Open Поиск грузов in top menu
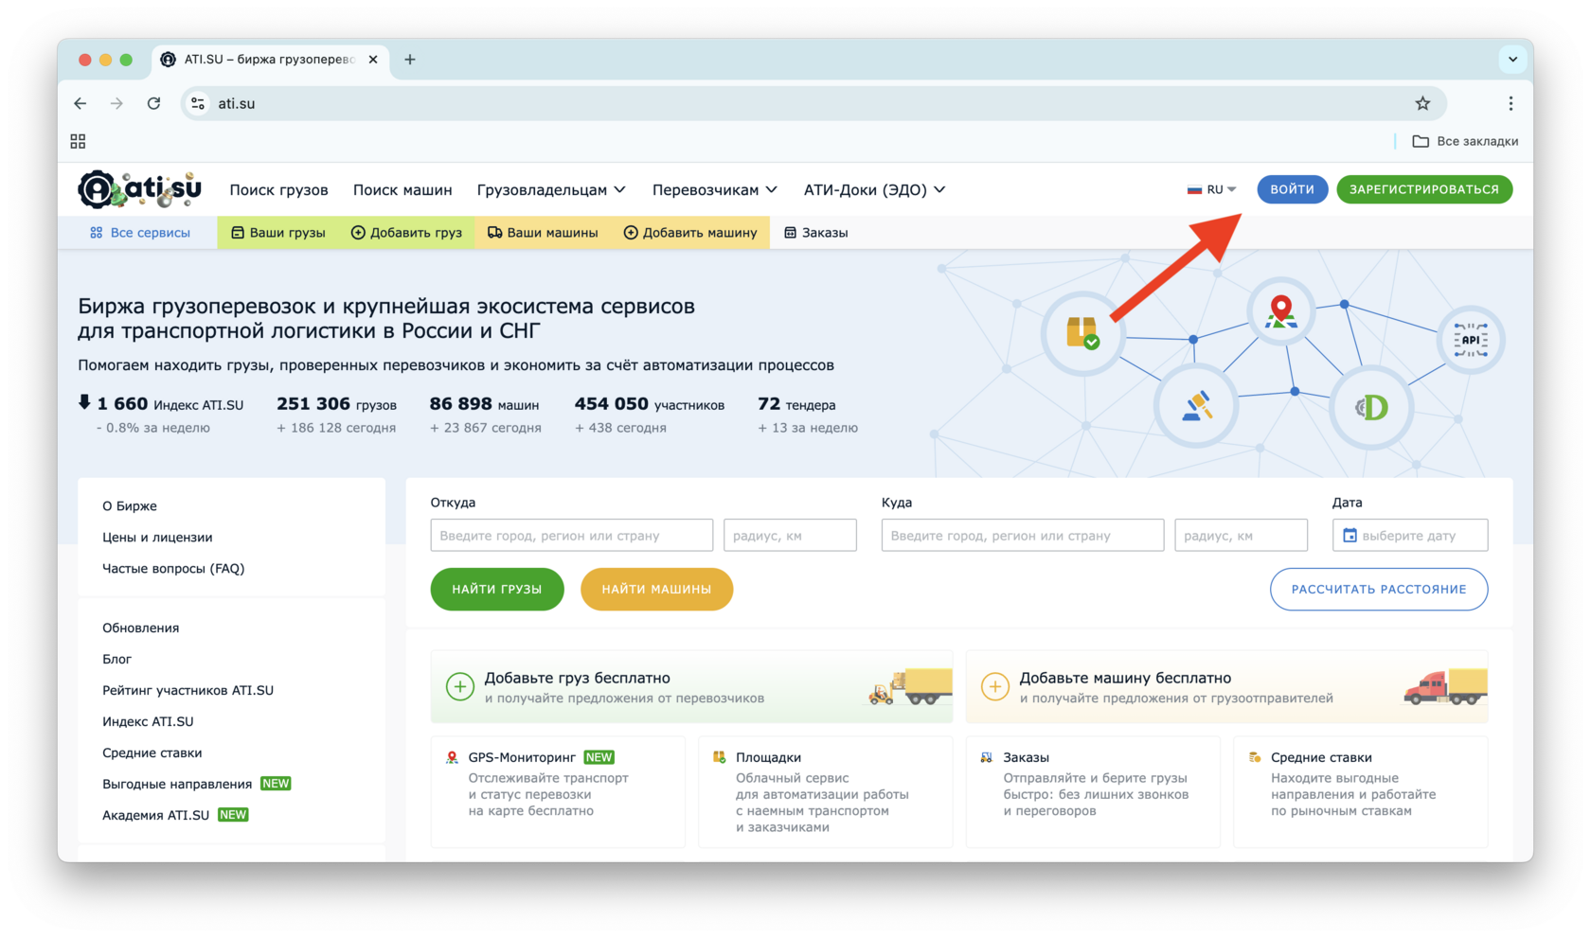Viewport: 1591px width, 938px height. (x=278, y=190)
